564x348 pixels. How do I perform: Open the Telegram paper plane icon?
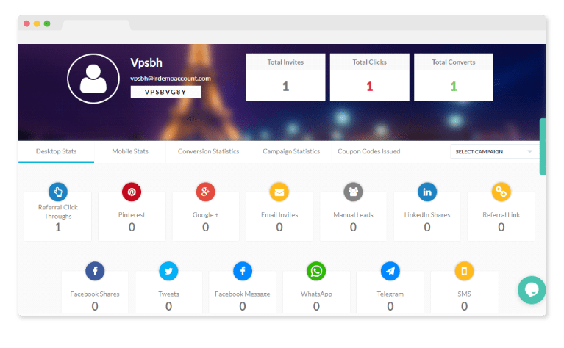(x=390, y=271)
